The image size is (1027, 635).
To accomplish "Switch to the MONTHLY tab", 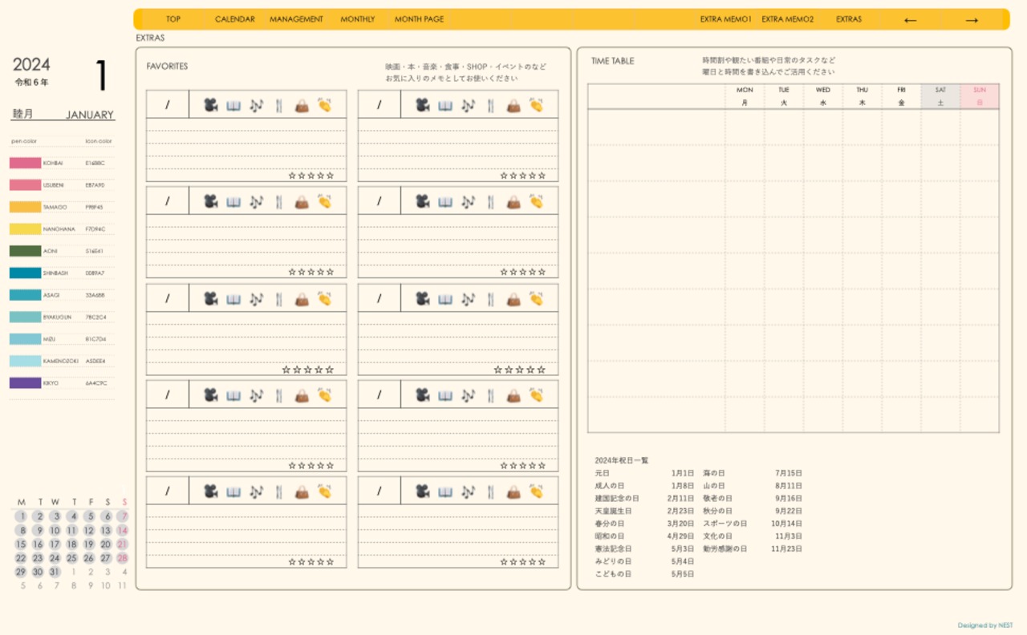I will (357, 19).
